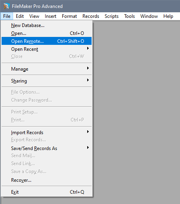Screen dimensions: 180x204
Task: Open the Edit menu
Action: coord(20,16)
